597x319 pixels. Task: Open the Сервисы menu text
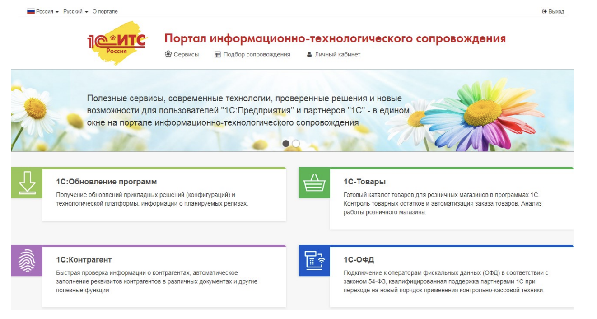pyautogui.click(x=186, y=55)
